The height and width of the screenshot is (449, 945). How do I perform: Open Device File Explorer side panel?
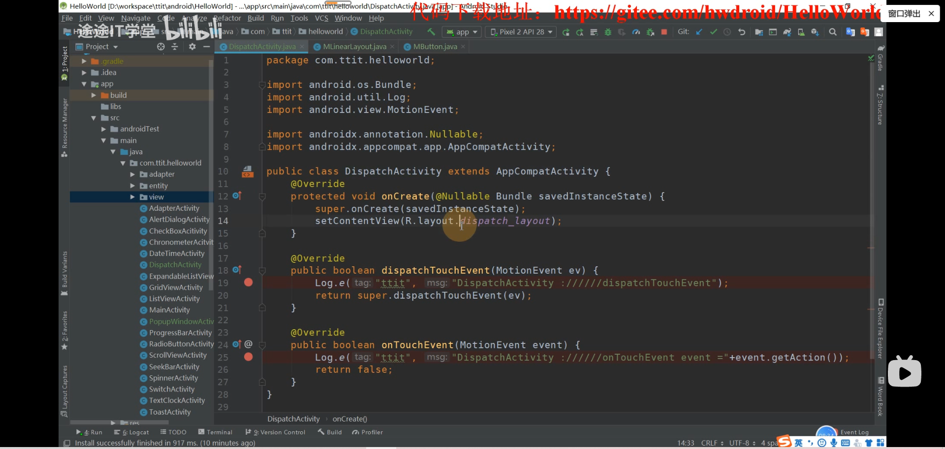[x=881, y=329]
